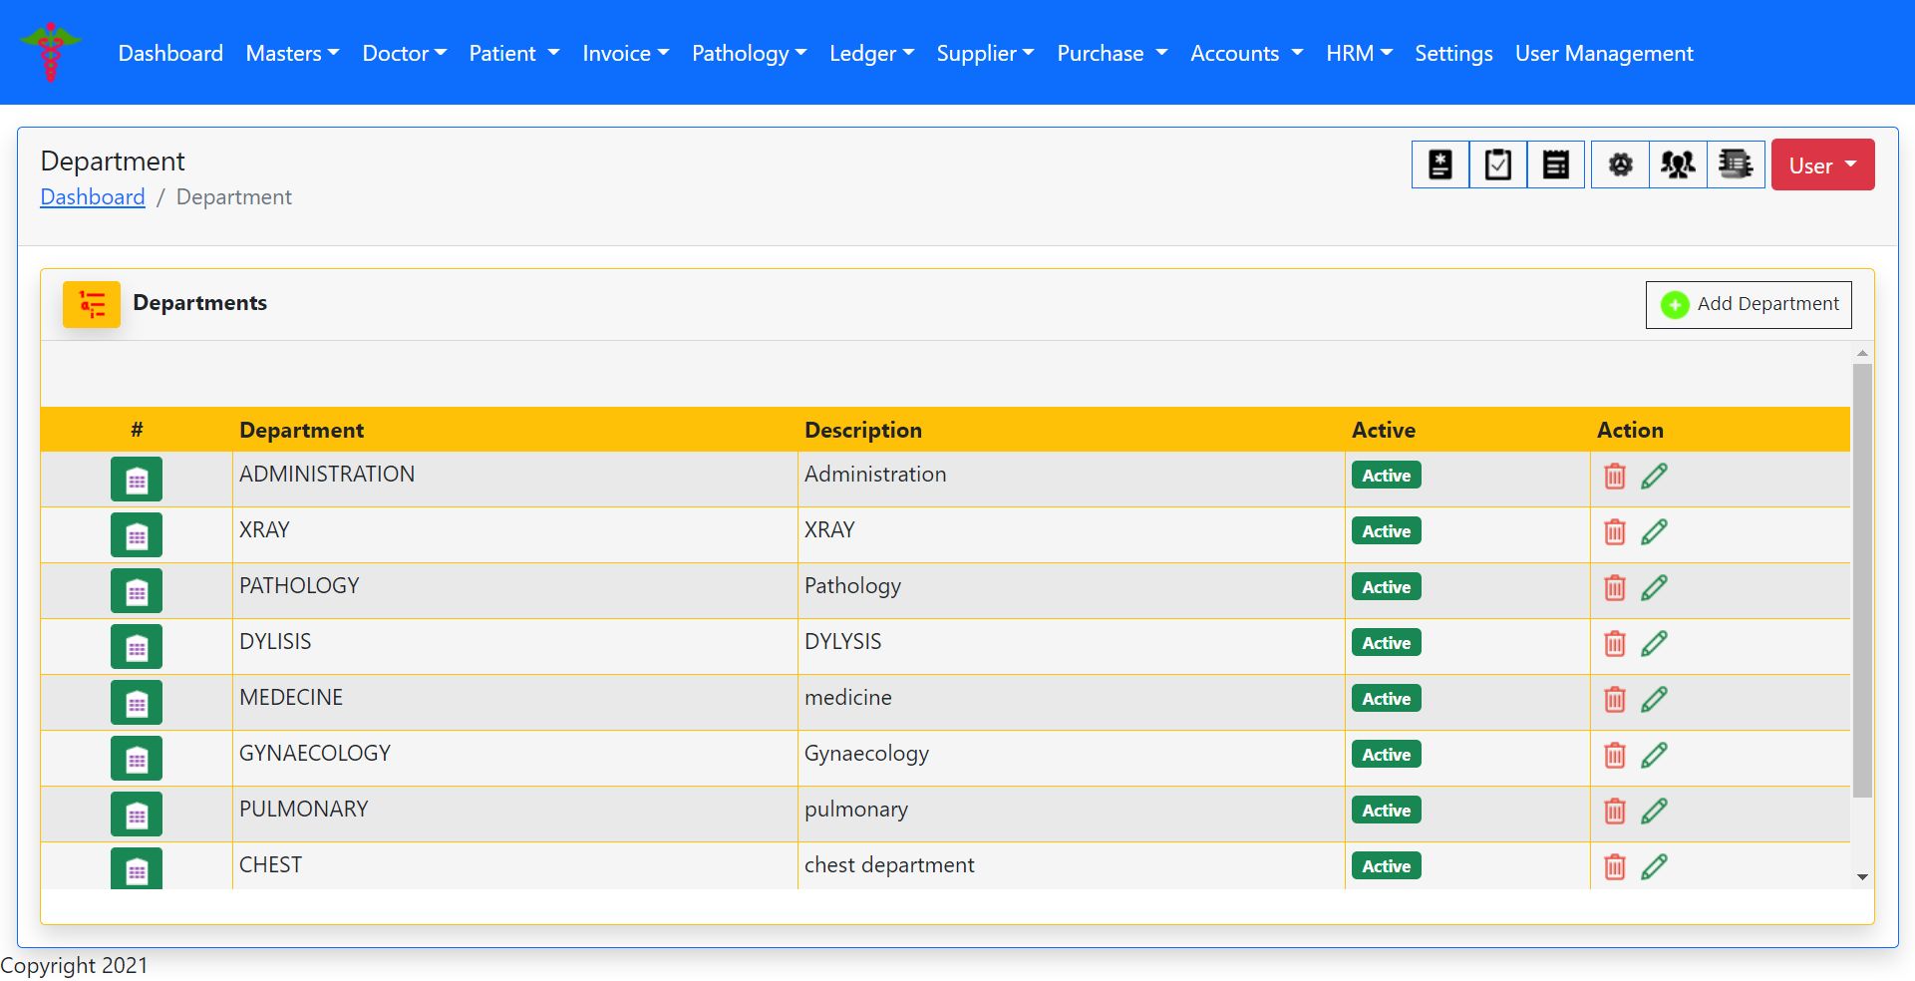This screenshot has width=1915, height=981.
Task: Open User Management from the navbar
Action: point(1604,54)
